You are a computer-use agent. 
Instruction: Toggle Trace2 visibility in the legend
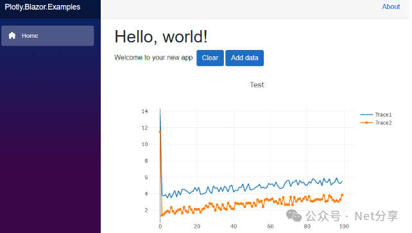point(383,123)
